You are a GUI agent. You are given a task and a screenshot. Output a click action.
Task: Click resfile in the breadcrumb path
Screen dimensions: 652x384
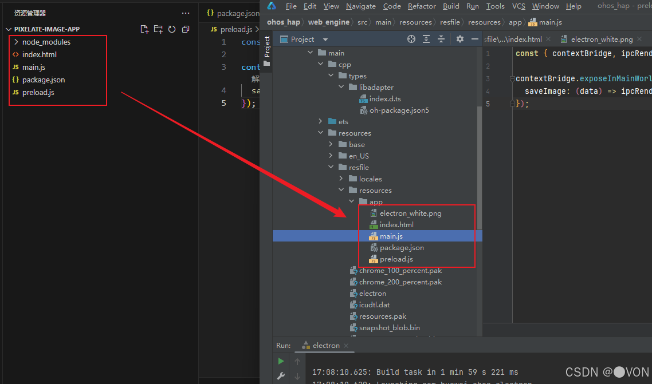coord(450,22)
